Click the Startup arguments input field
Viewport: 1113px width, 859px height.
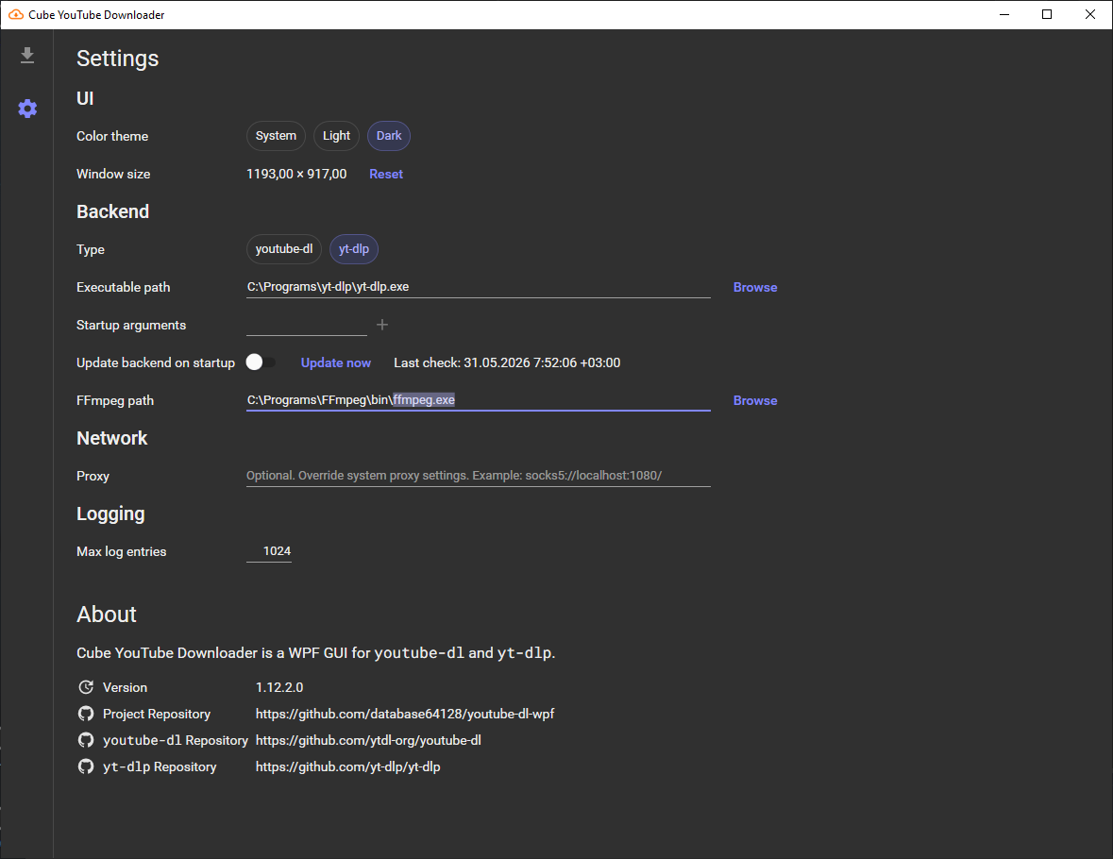tap(307, 325)
